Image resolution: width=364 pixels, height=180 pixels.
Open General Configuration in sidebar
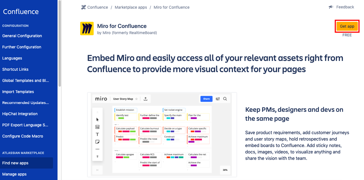click(22, 36)
